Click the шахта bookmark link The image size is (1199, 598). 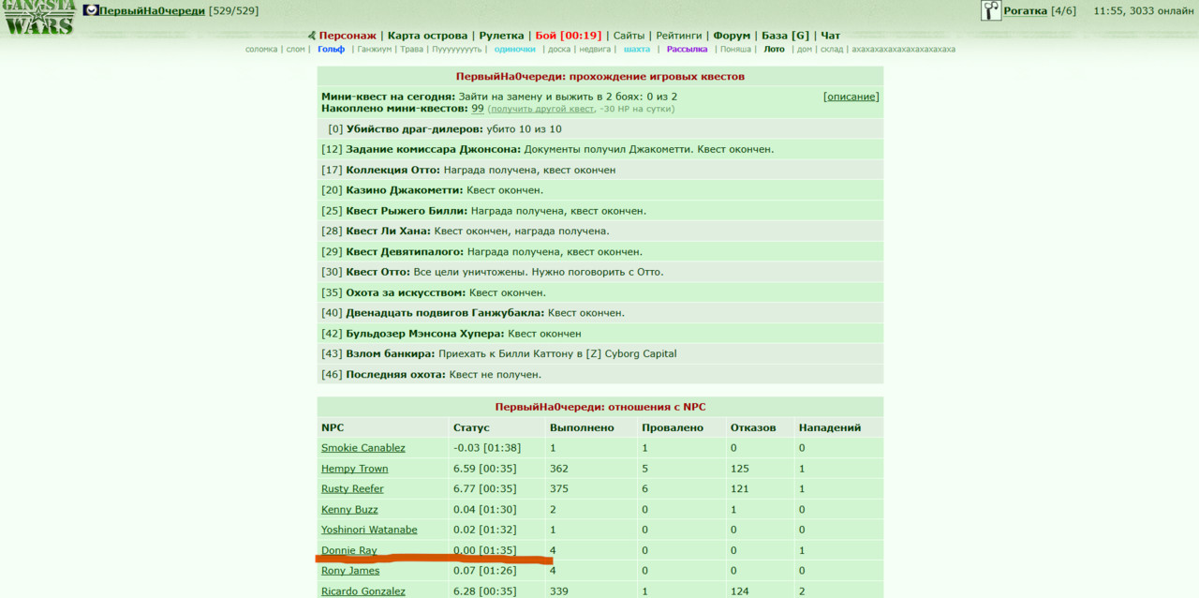click(x=636, y=49)
